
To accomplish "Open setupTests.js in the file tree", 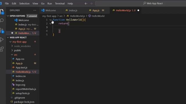I will (23, 93).
